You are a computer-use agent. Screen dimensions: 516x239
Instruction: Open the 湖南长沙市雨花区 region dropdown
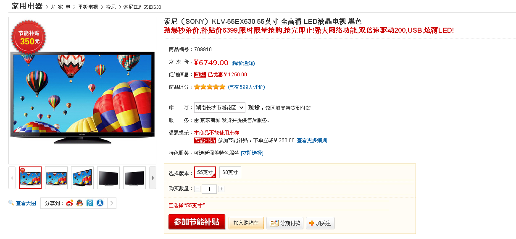tap(220, 108)
